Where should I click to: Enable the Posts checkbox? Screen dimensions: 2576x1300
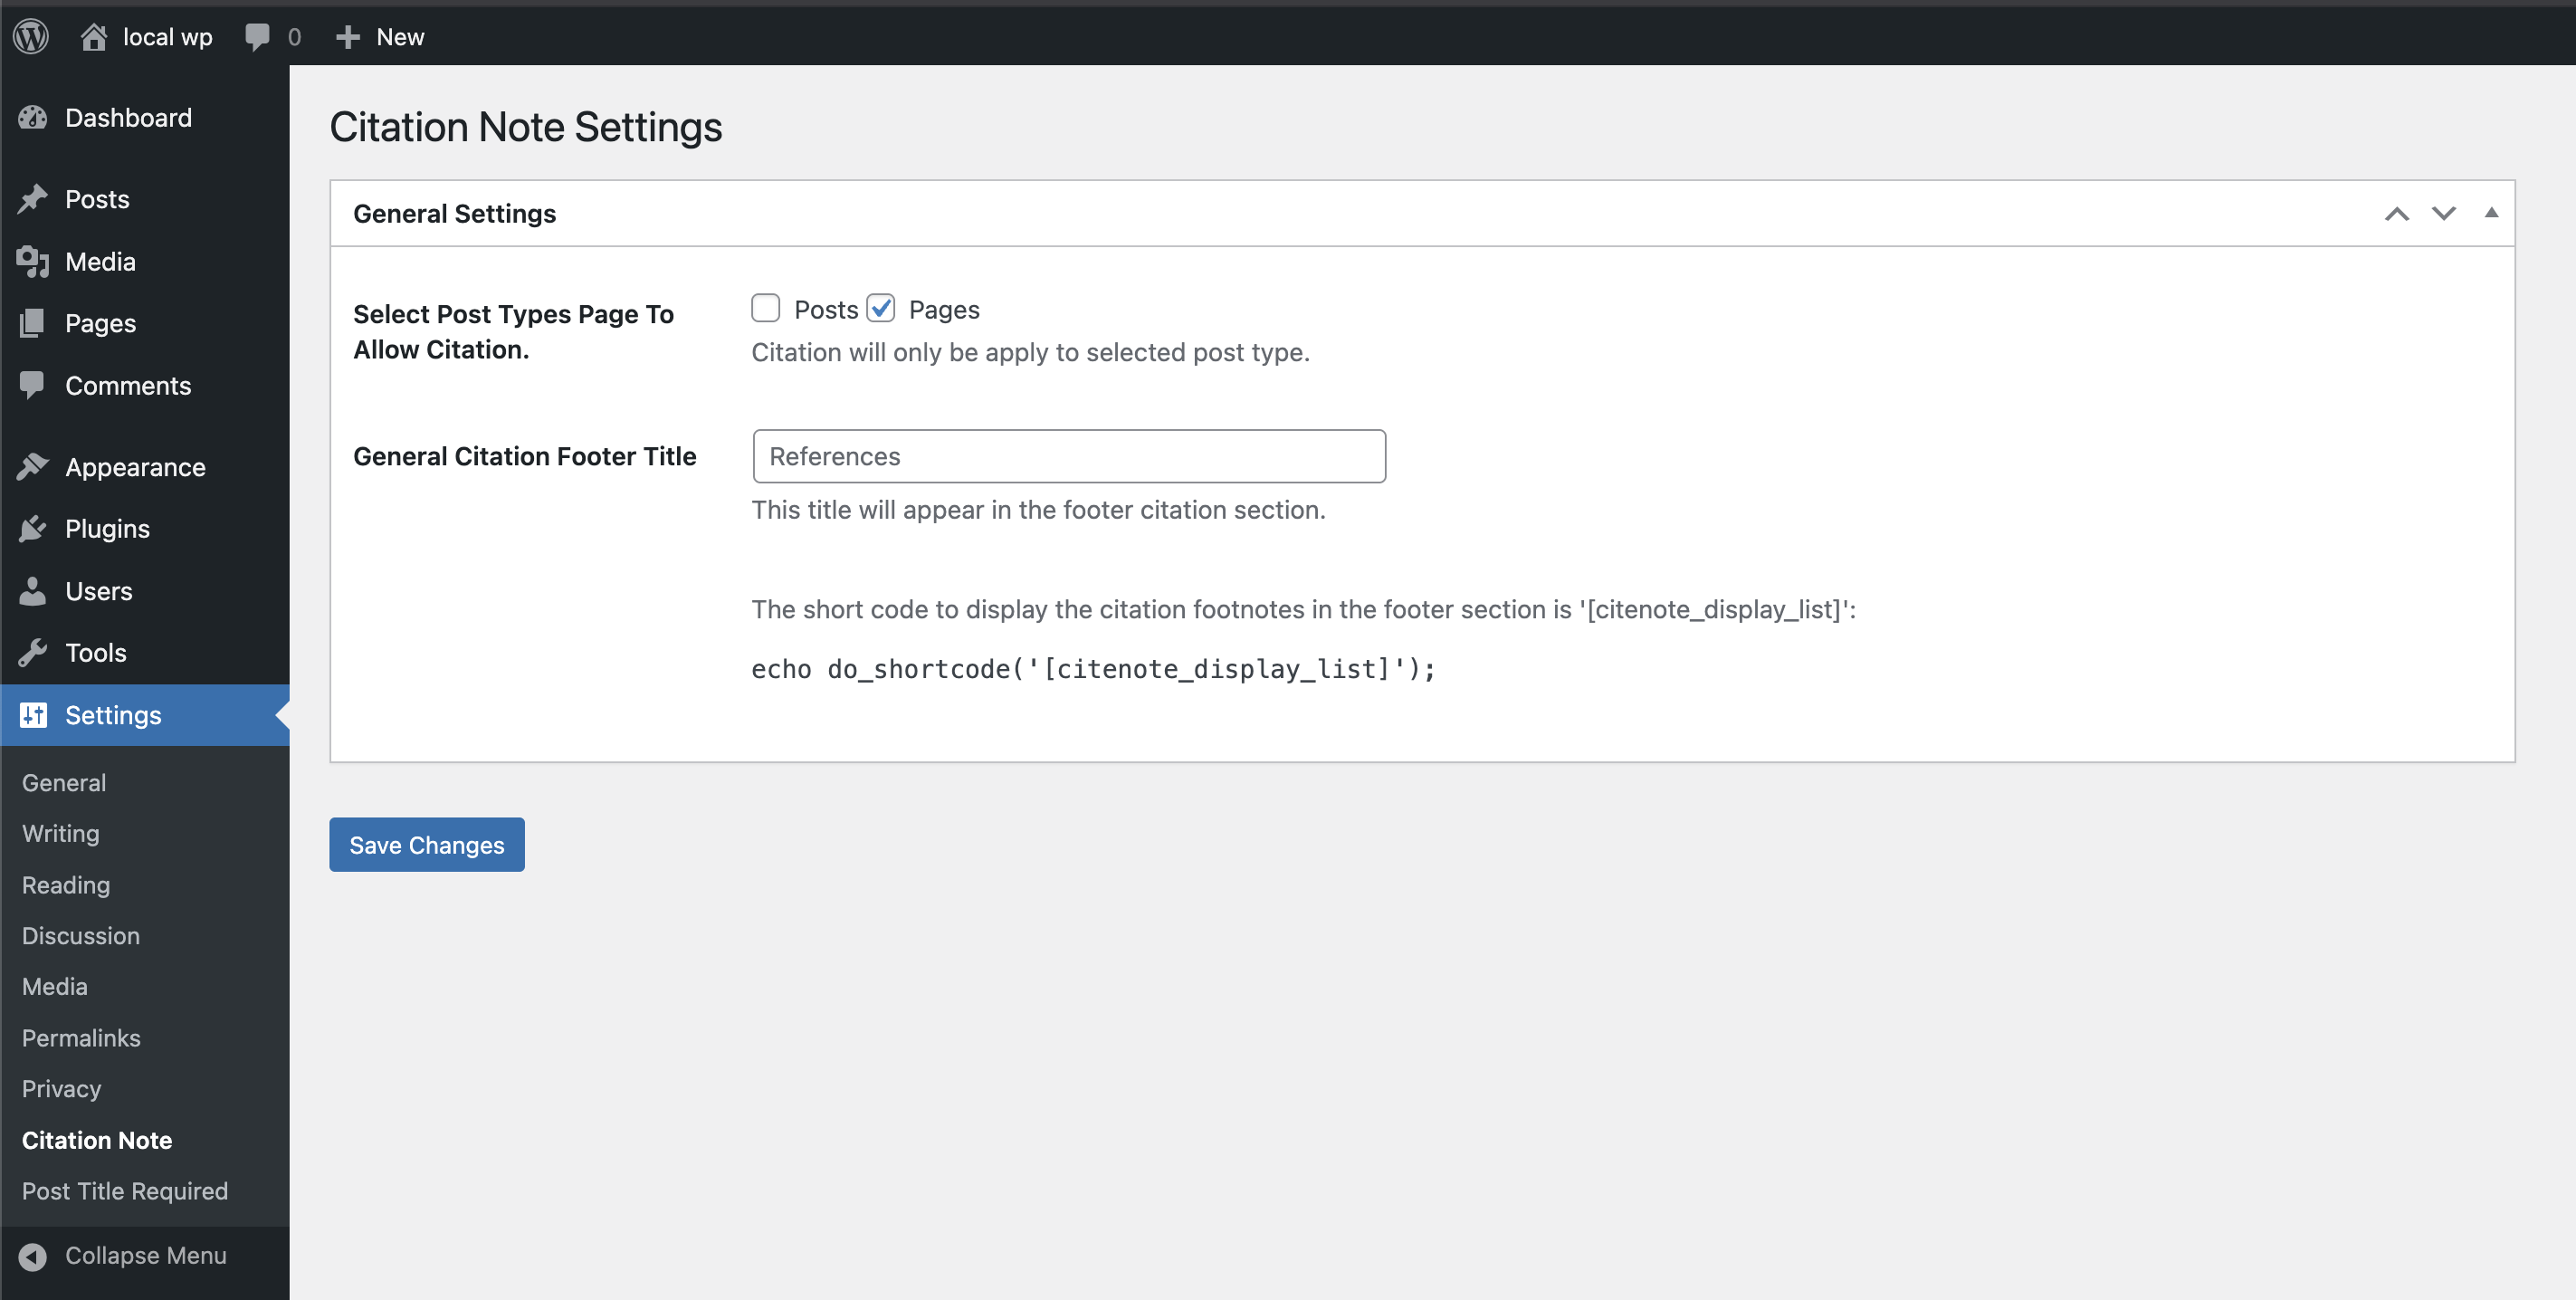766,308
